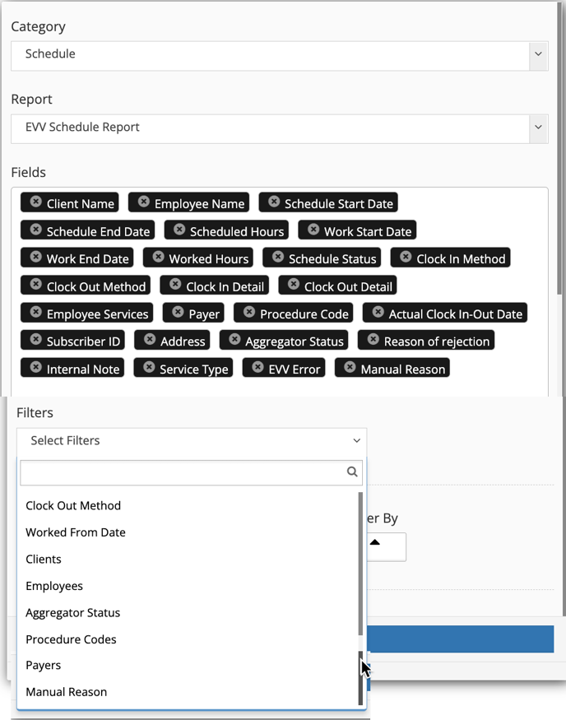Remove the Employee Name field tag

coord(144,202)
